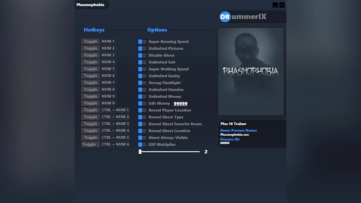The width and height of the screenshot is (361, 203).
Task: Enable Unlimited Pictures switch
Action: pos(142,48)
